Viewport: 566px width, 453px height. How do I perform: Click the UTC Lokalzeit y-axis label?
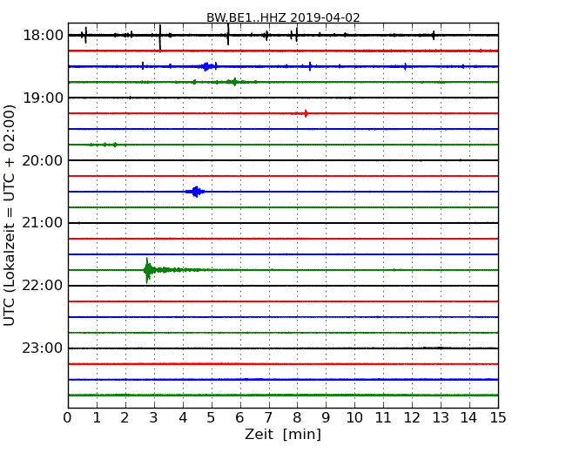tap(9, 216)
